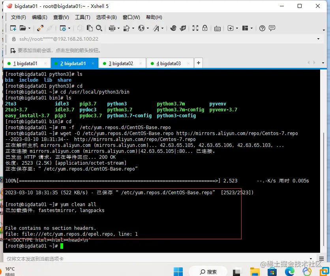Open Help question mark icon
This screenshot has width=330, height=276.
[x=262, y=28]
